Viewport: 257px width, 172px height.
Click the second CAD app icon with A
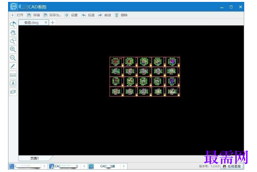point(51,166)
